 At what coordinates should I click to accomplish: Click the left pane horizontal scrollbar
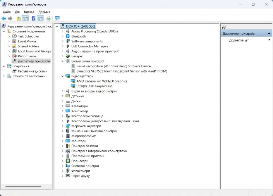(x=23, y=186)
